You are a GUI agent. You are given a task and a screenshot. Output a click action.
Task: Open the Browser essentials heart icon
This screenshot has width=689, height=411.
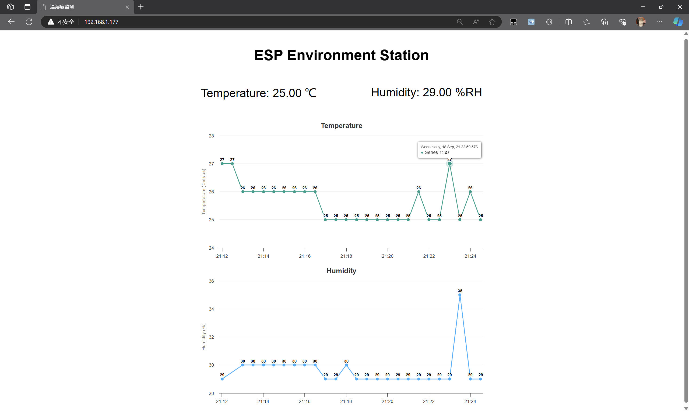pos(623,22)
